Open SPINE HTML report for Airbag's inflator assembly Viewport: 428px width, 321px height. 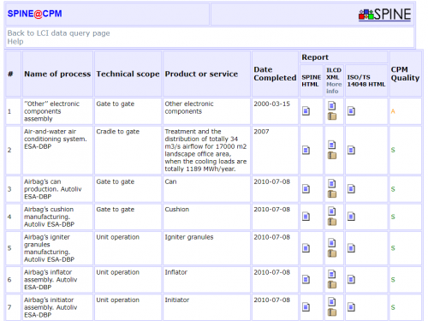point(306,279)
